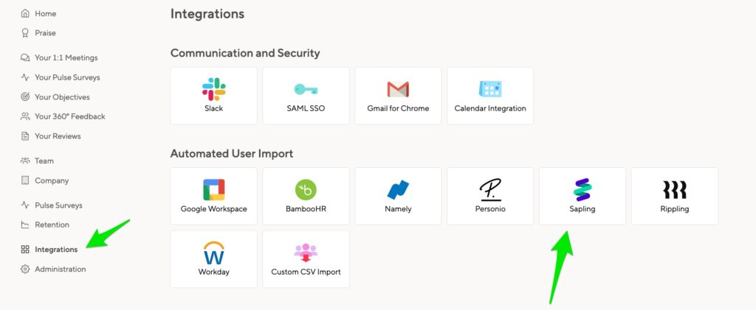Viewport: 756px width, 310px height.
Task: Open the BambooHR integration
Action: 306,196
